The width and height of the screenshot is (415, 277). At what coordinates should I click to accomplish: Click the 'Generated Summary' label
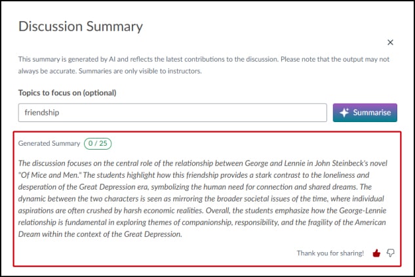(49, 142)
